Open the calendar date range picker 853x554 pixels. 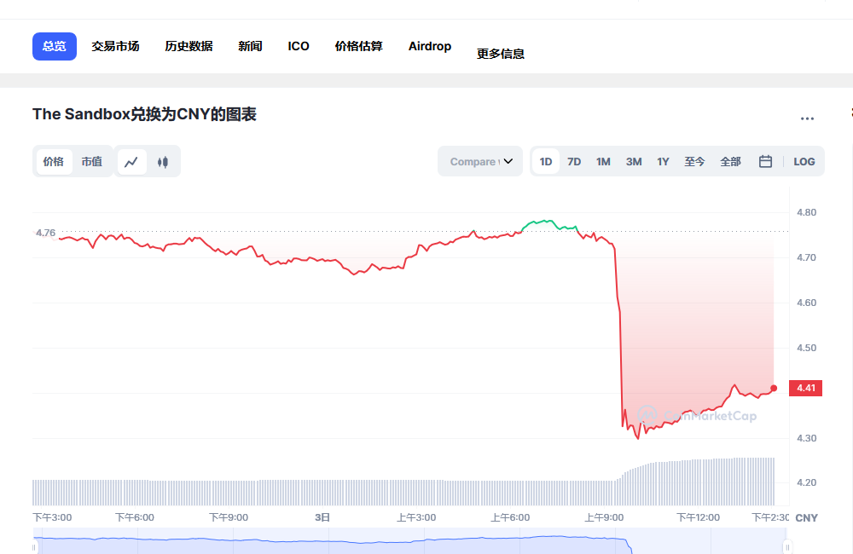pos(765,161)
